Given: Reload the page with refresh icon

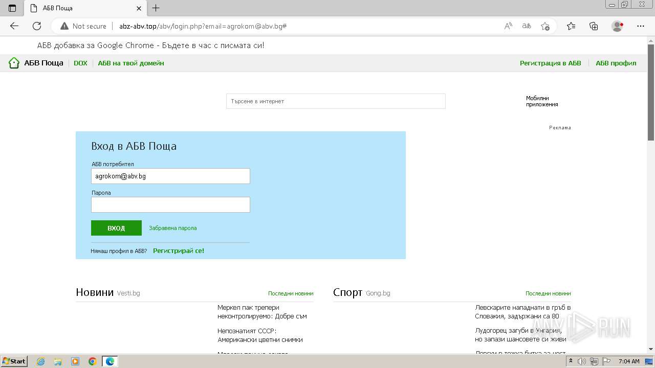Looking at the screenshot, I should 37,26.
